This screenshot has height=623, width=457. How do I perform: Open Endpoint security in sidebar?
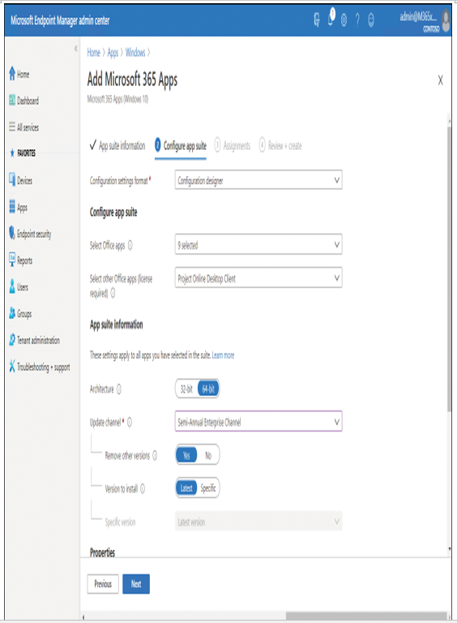(34, 234)
